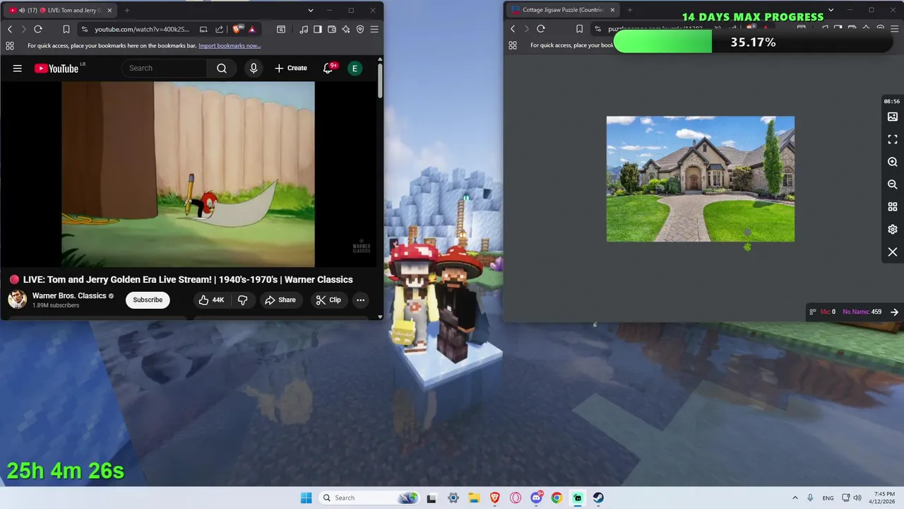
Task: Open Brave Wallet icon in YouTube window
Action: [332, 29]
